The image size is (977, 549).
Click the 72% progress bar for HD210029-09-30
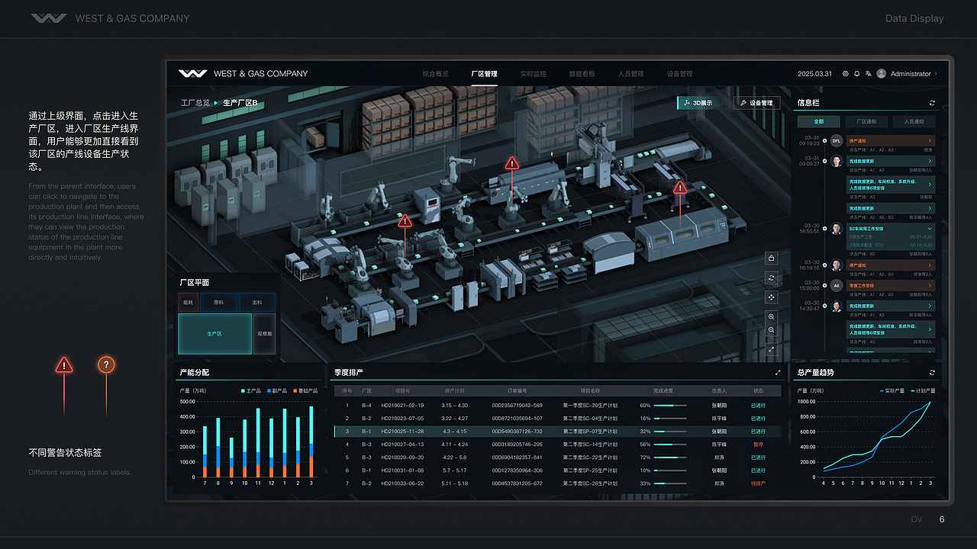click(669, 457)
